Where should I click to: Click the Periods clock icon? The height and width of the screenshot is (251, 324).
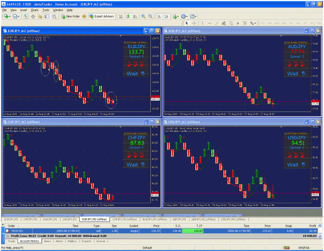[184, 16]
